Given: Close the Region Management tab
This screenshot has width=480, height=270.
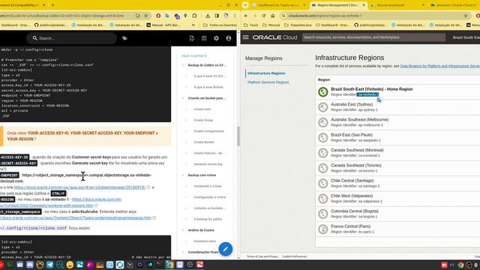Looking at the screenshot, I should [364, 5].
